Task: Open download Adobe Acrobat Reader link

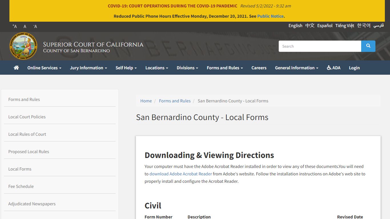Action: [x=181, y=174]
